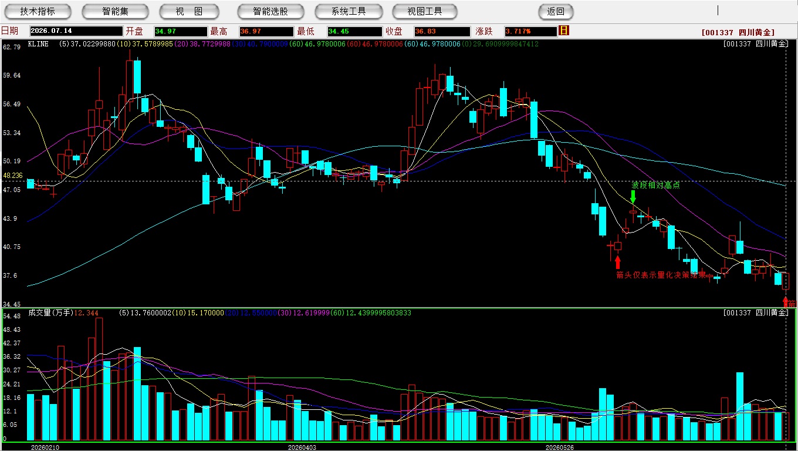This screenshot has height=451, width=798.
Task: Click the MA (20)38.7729988 value
Action: click(x=202, y=44)
